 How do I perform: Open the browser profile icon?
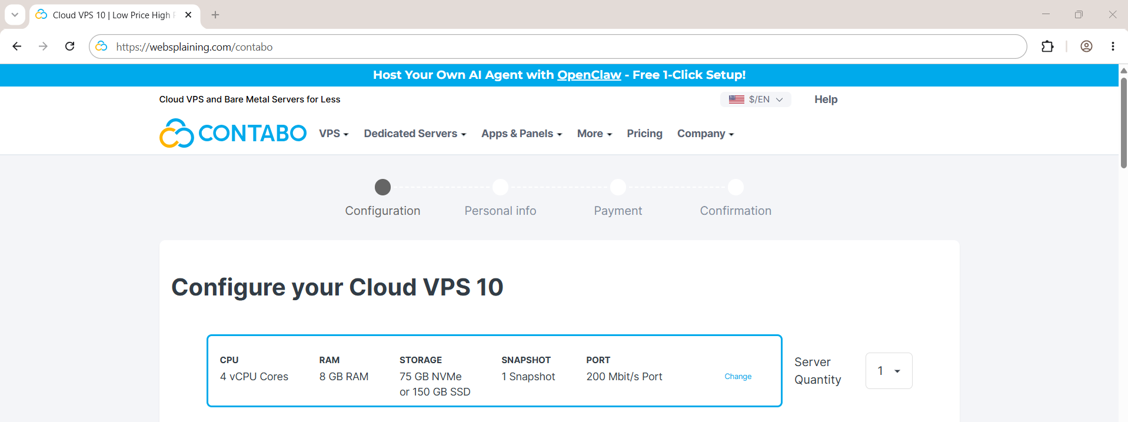(x=1086, y=46)
